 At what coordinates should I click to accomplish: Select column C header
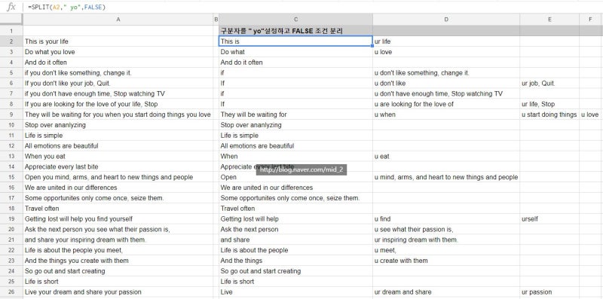(x=295, y=20)
